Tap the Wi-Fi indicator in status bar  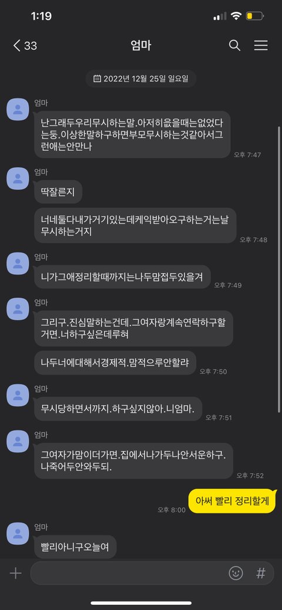pyautogui.click(x=236, y=16)
